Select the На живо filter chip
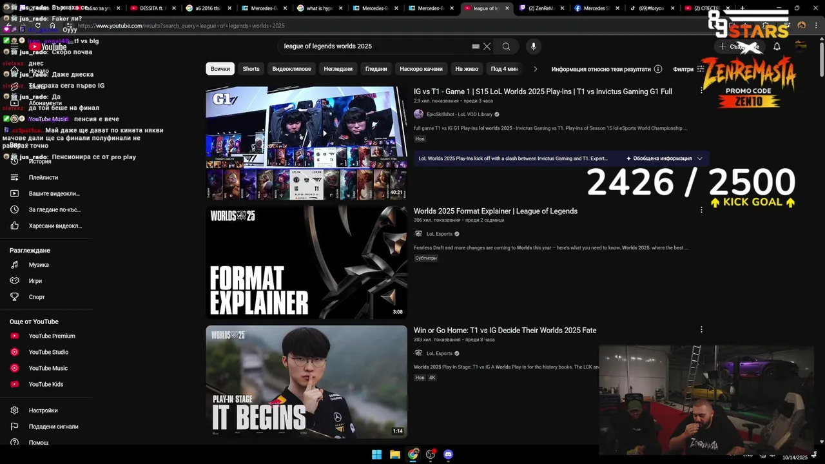The image size is (825, 464). [x=467, y=69]
